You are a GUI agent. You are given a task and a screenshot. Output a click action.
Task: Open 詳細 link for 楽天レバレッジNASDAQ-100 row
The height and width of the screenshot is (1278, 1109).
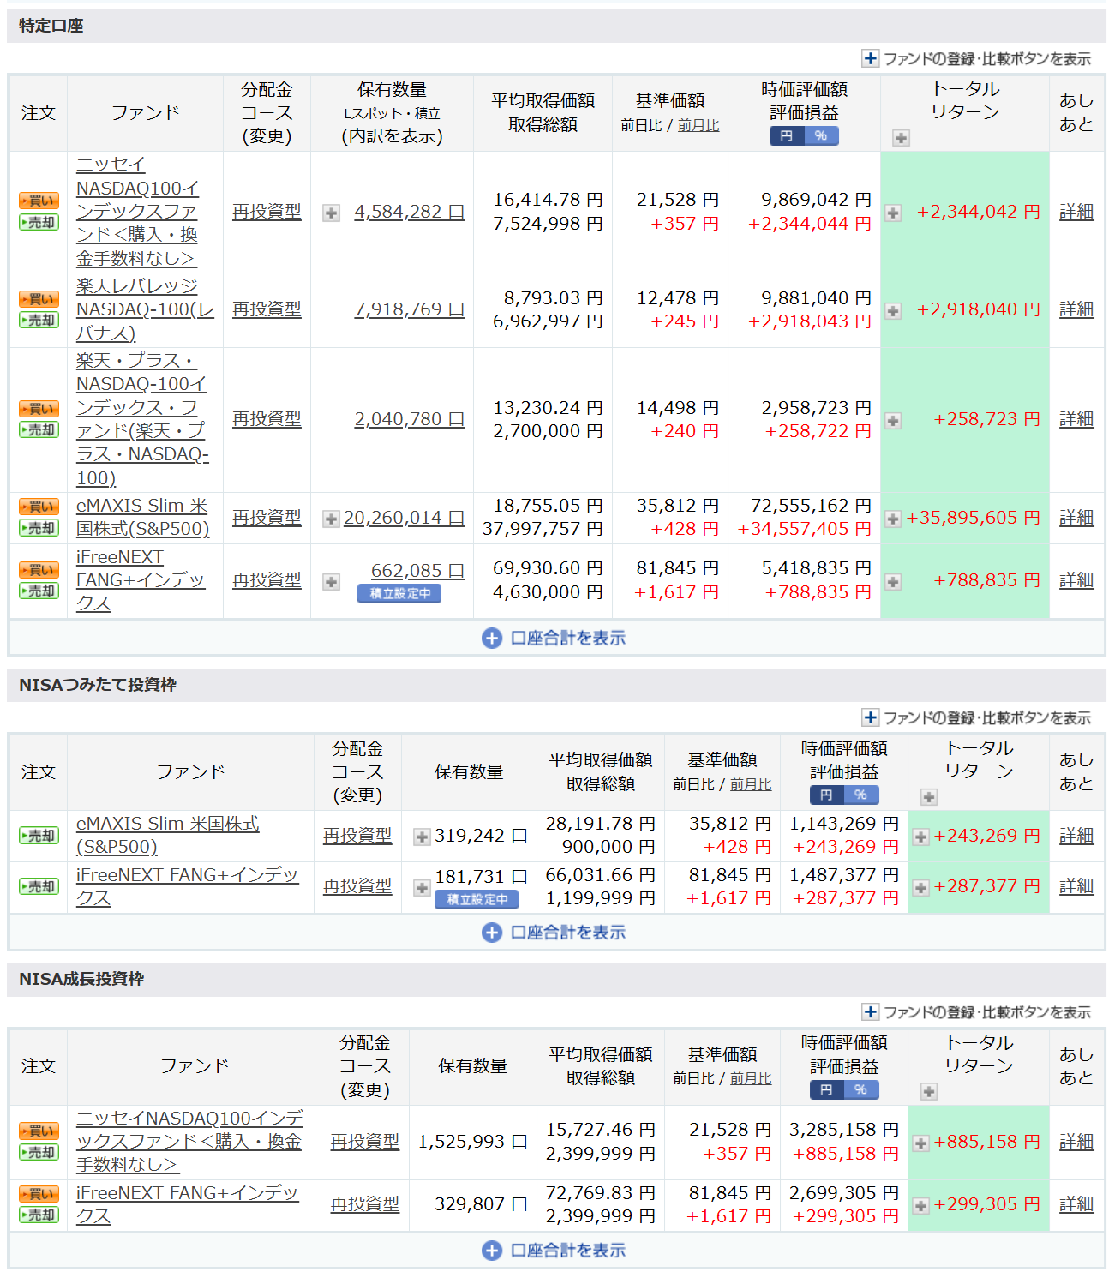pyautogui.click(x=1076, y=309)
